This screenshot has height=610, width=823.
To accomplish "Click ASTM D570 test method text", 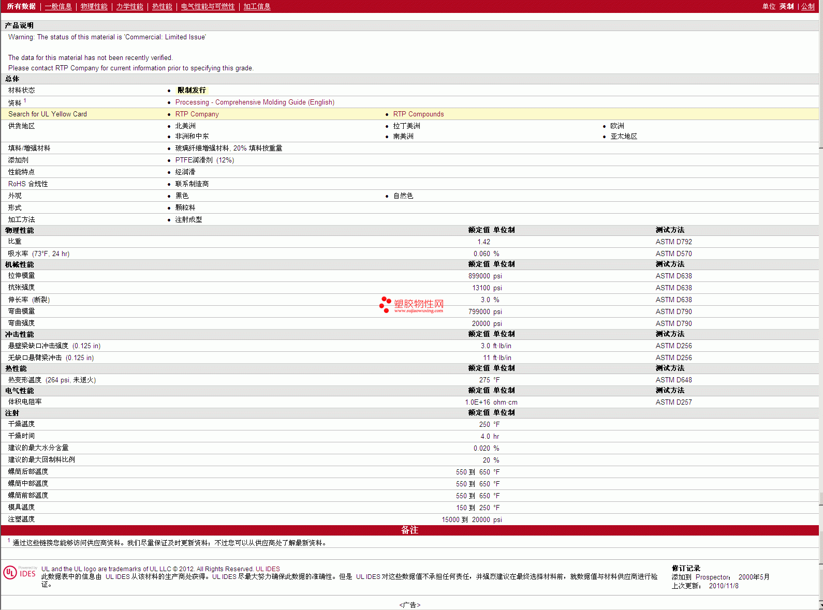I will (x=673, y=254).
